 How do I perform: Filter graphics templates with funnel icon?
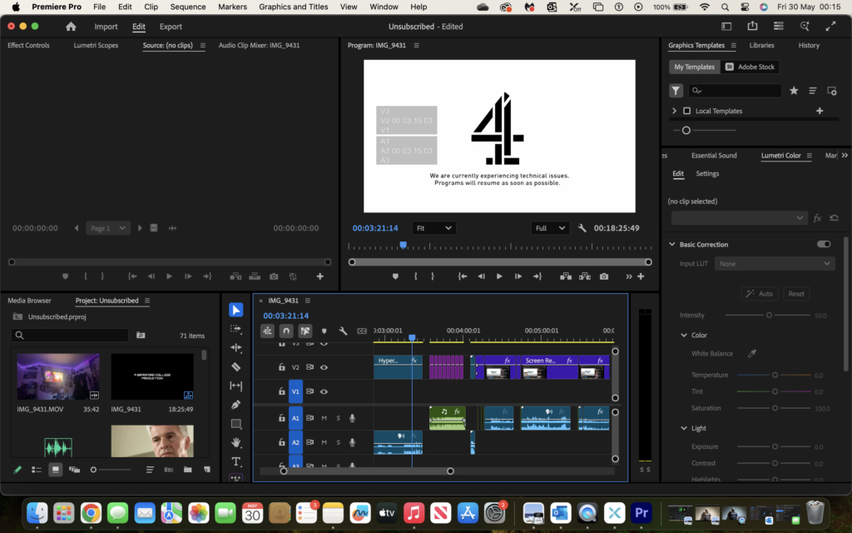click(676, 91)
